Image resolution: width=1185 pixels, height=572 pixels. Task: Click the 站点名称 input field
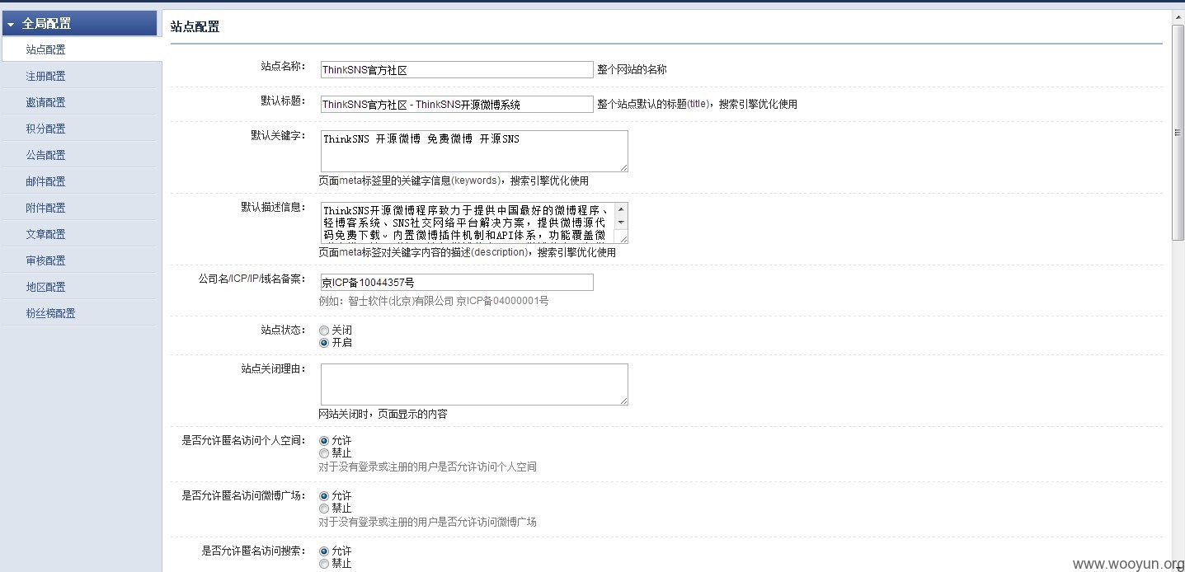457,70
